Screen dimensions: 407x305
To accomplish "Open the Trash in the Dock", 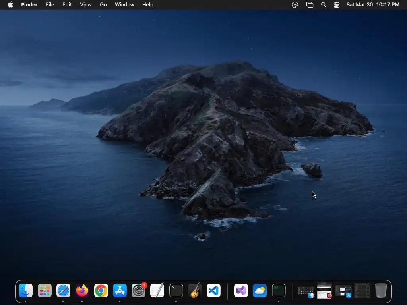I will click(381, 290).
